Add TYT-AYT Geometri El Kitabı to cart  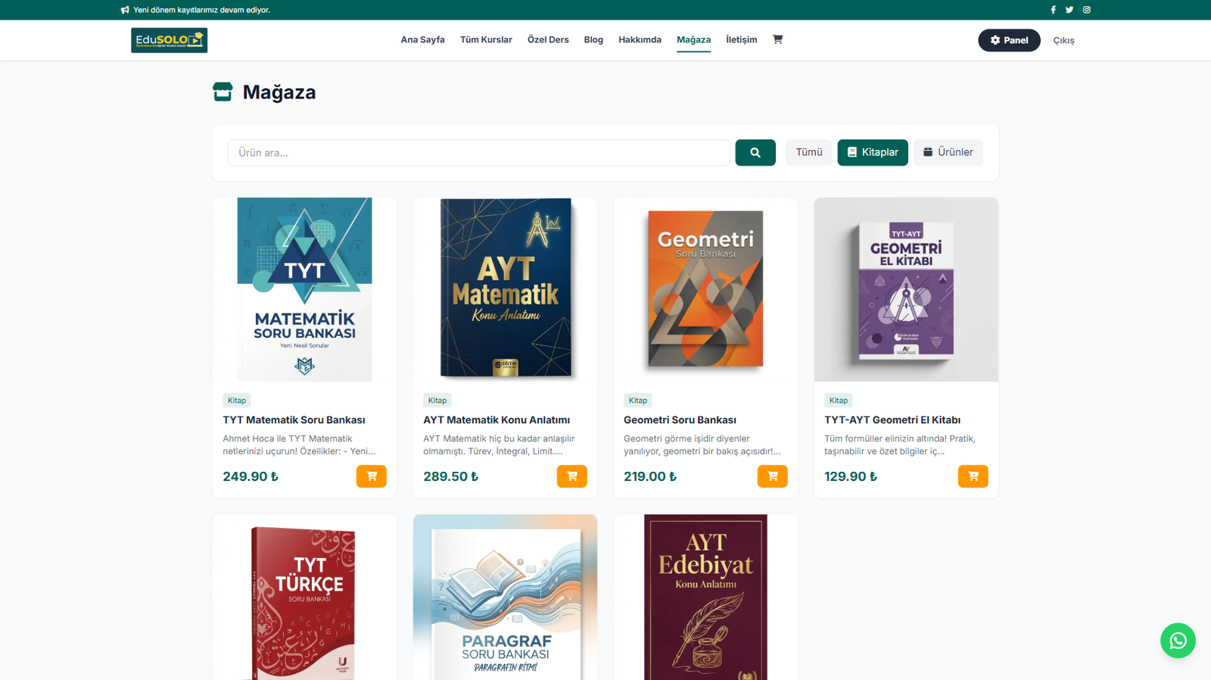[x=973, y=476]
